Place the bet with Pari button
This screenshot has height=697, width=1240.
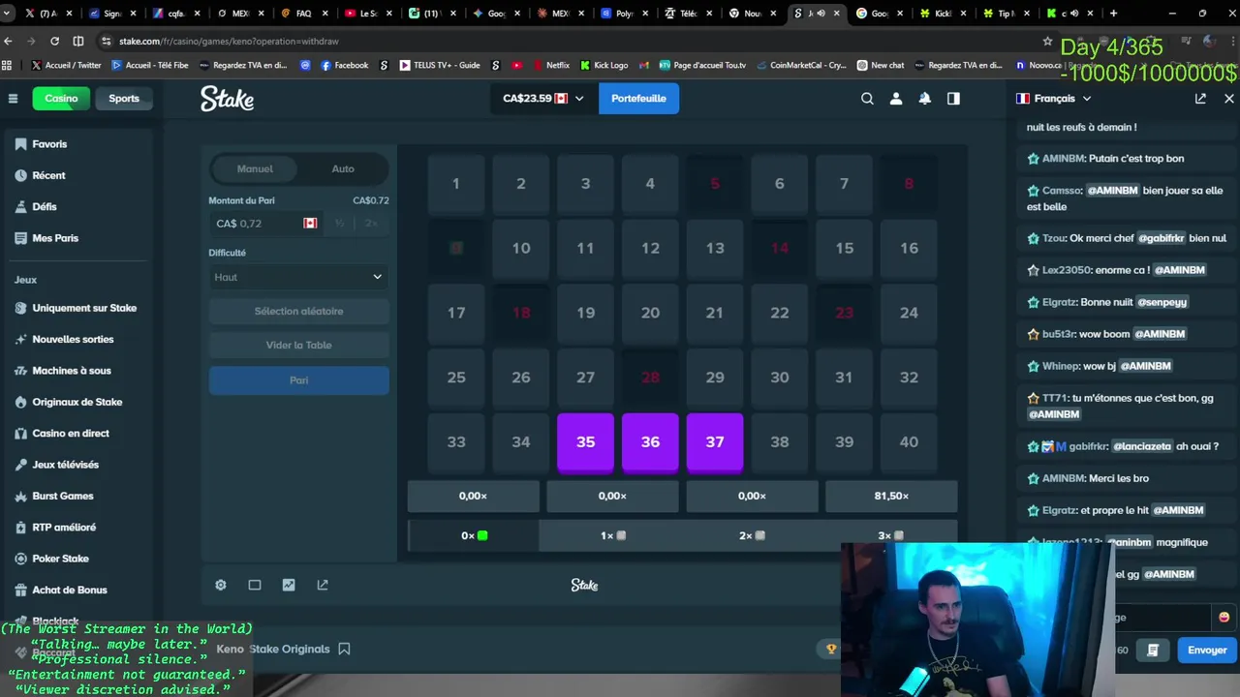pyautogui.click(x=298, y=380)
